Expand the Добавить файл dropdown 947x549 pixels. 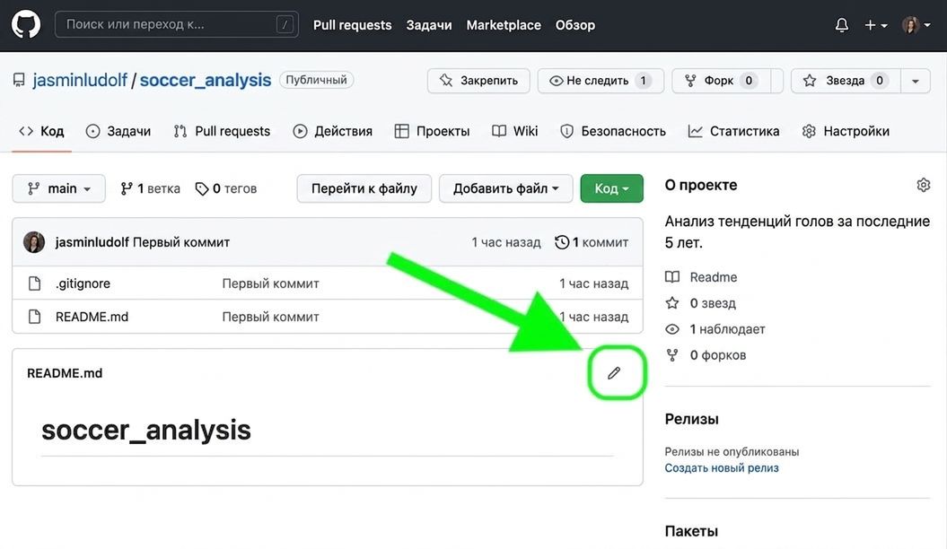[505, 189]
